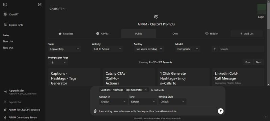The image size is (270, 121).
Task: Collapse the sidebar with the panel icon
Action: click(x=5, y=5)
